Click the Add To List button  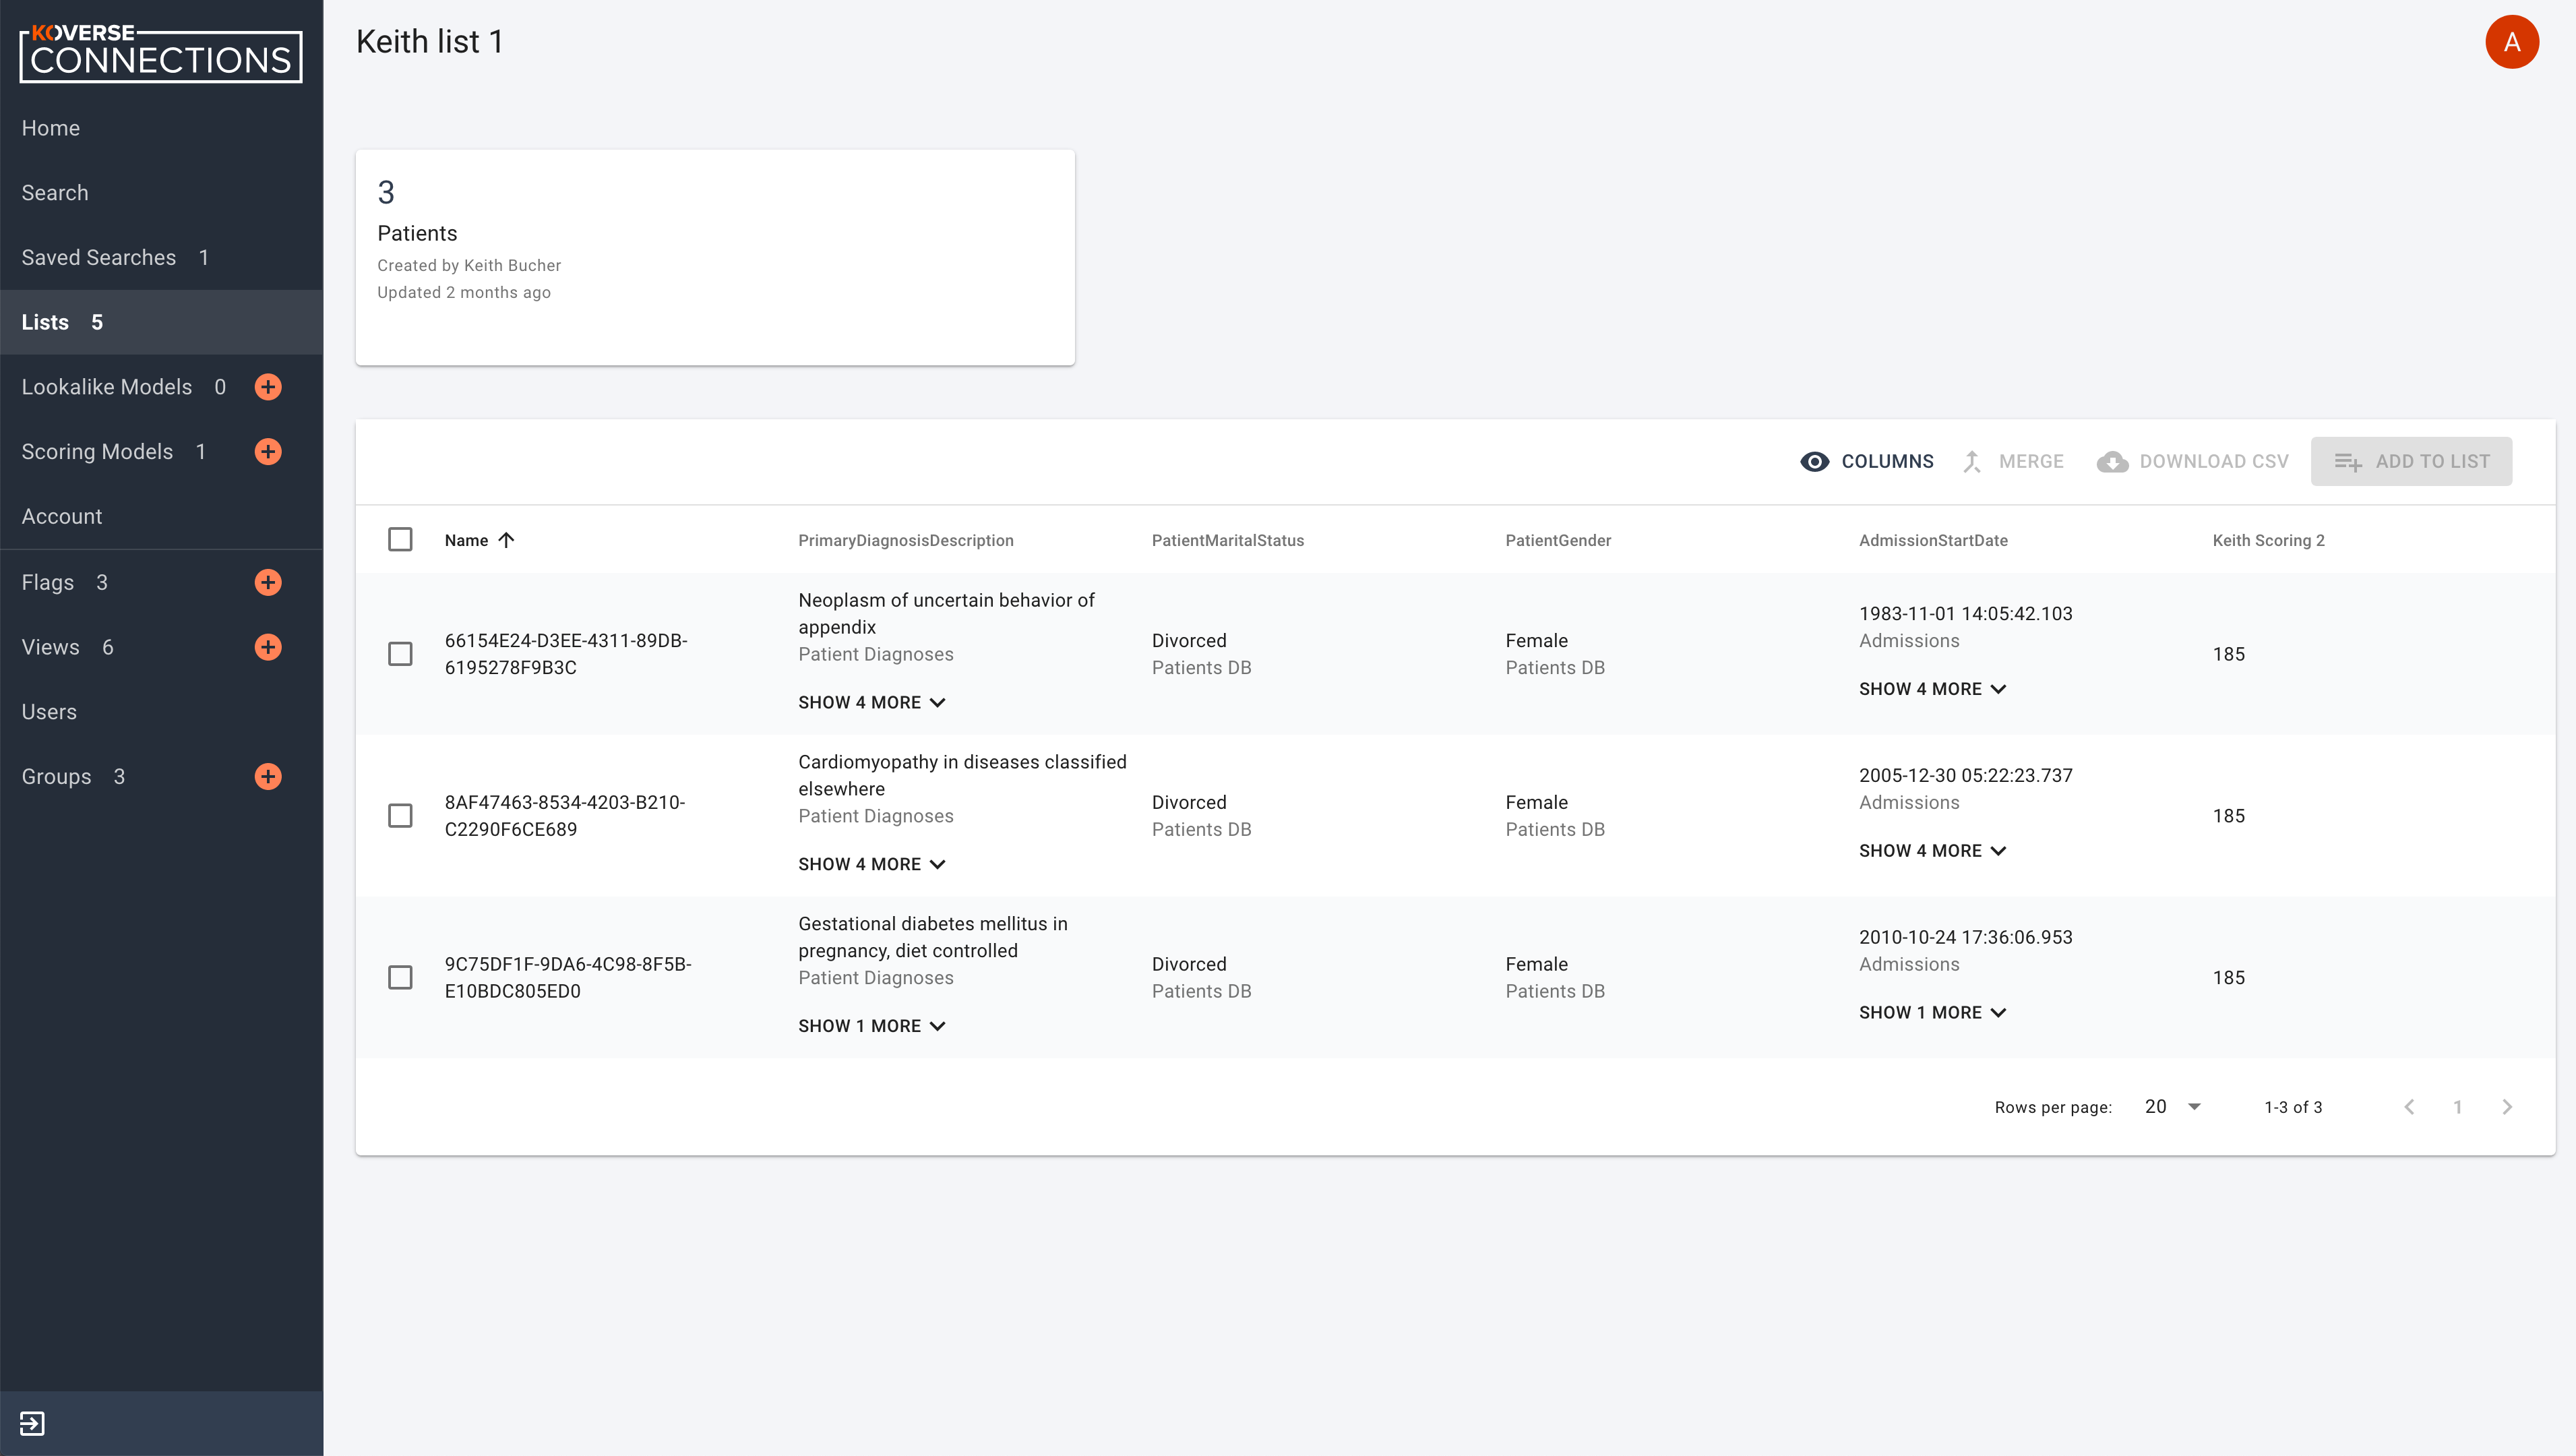pos(2411,462)
